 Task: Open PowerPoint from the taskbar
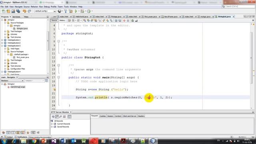tap(44, 141)
